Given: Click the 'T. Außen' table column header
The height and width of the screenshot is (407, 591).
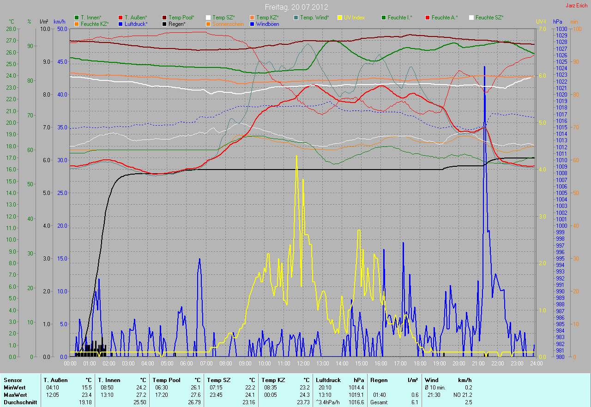Looking at the screenshot, I should [x=56, y=380].
